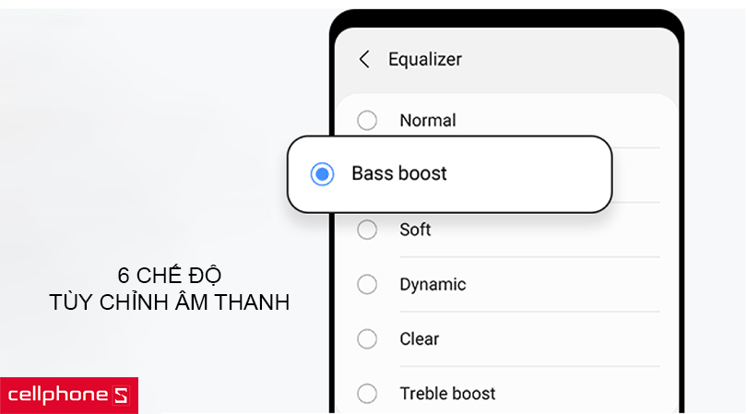Turn on the Treble boost radio button
The height and width of the screenshot is (414, 747).
point(367,394)
